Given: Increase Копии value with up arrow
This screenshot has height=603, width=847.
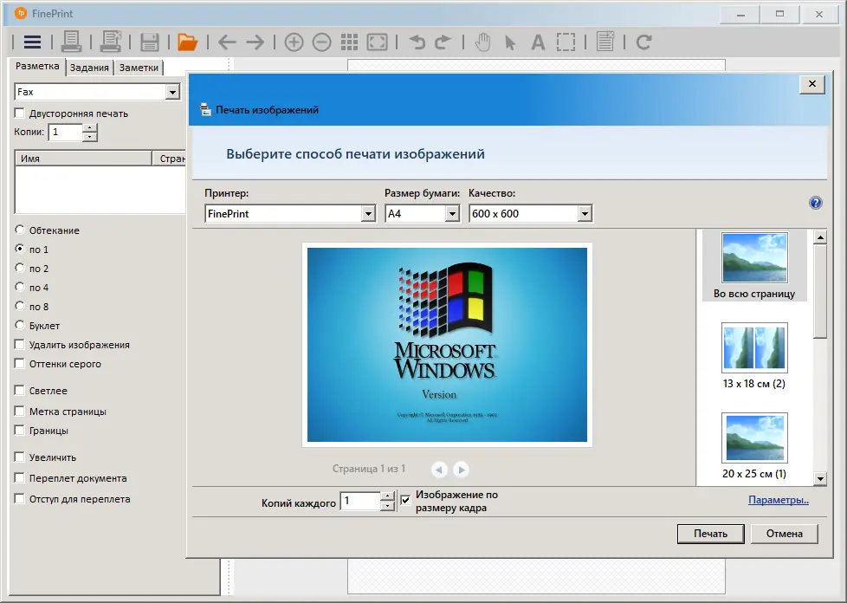Looking at the screenshot, I should pyautogui.click(x=90, y=127).
